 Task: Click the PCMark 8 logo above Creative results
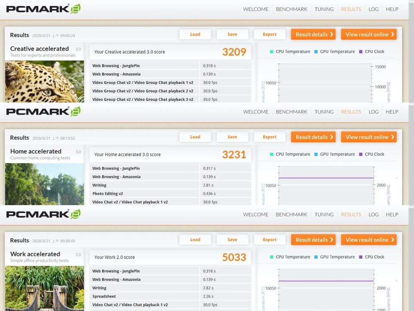(43, 9)
